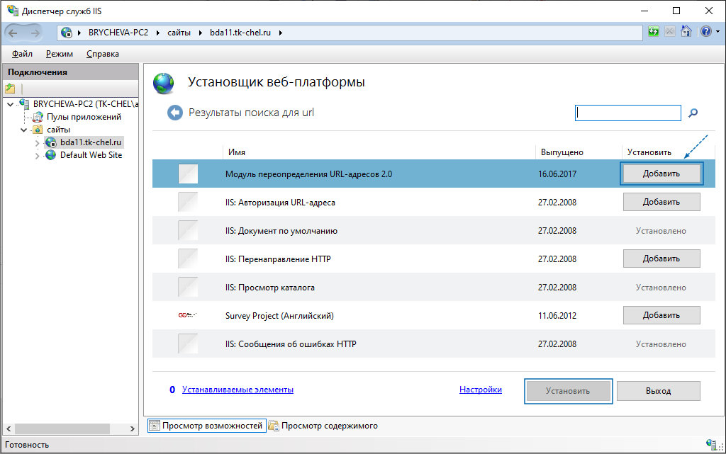726x454 pixels.
Task: Select Пулы приложений in the tree
Action: pos(84,117)
